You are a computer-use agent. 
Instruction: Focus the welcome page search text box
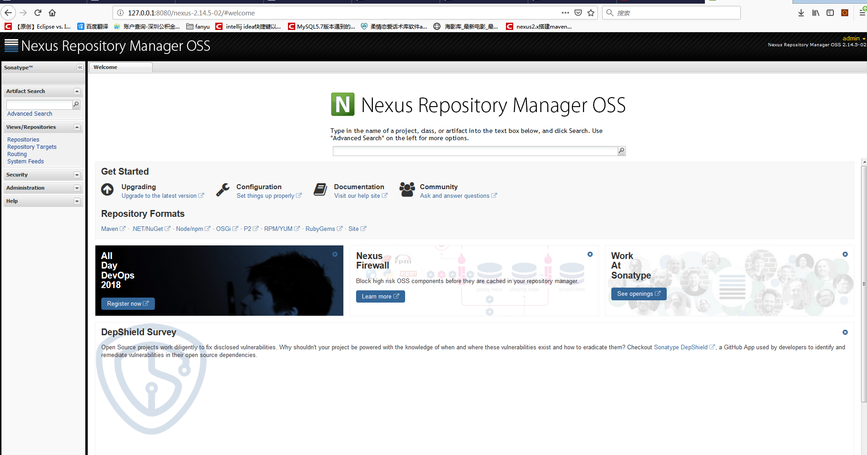(475, 151)
